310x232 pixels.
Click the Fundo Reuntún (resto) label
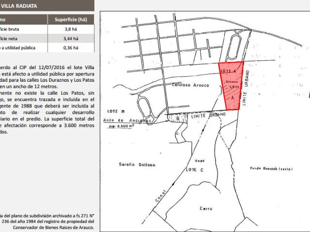[271, 169]
